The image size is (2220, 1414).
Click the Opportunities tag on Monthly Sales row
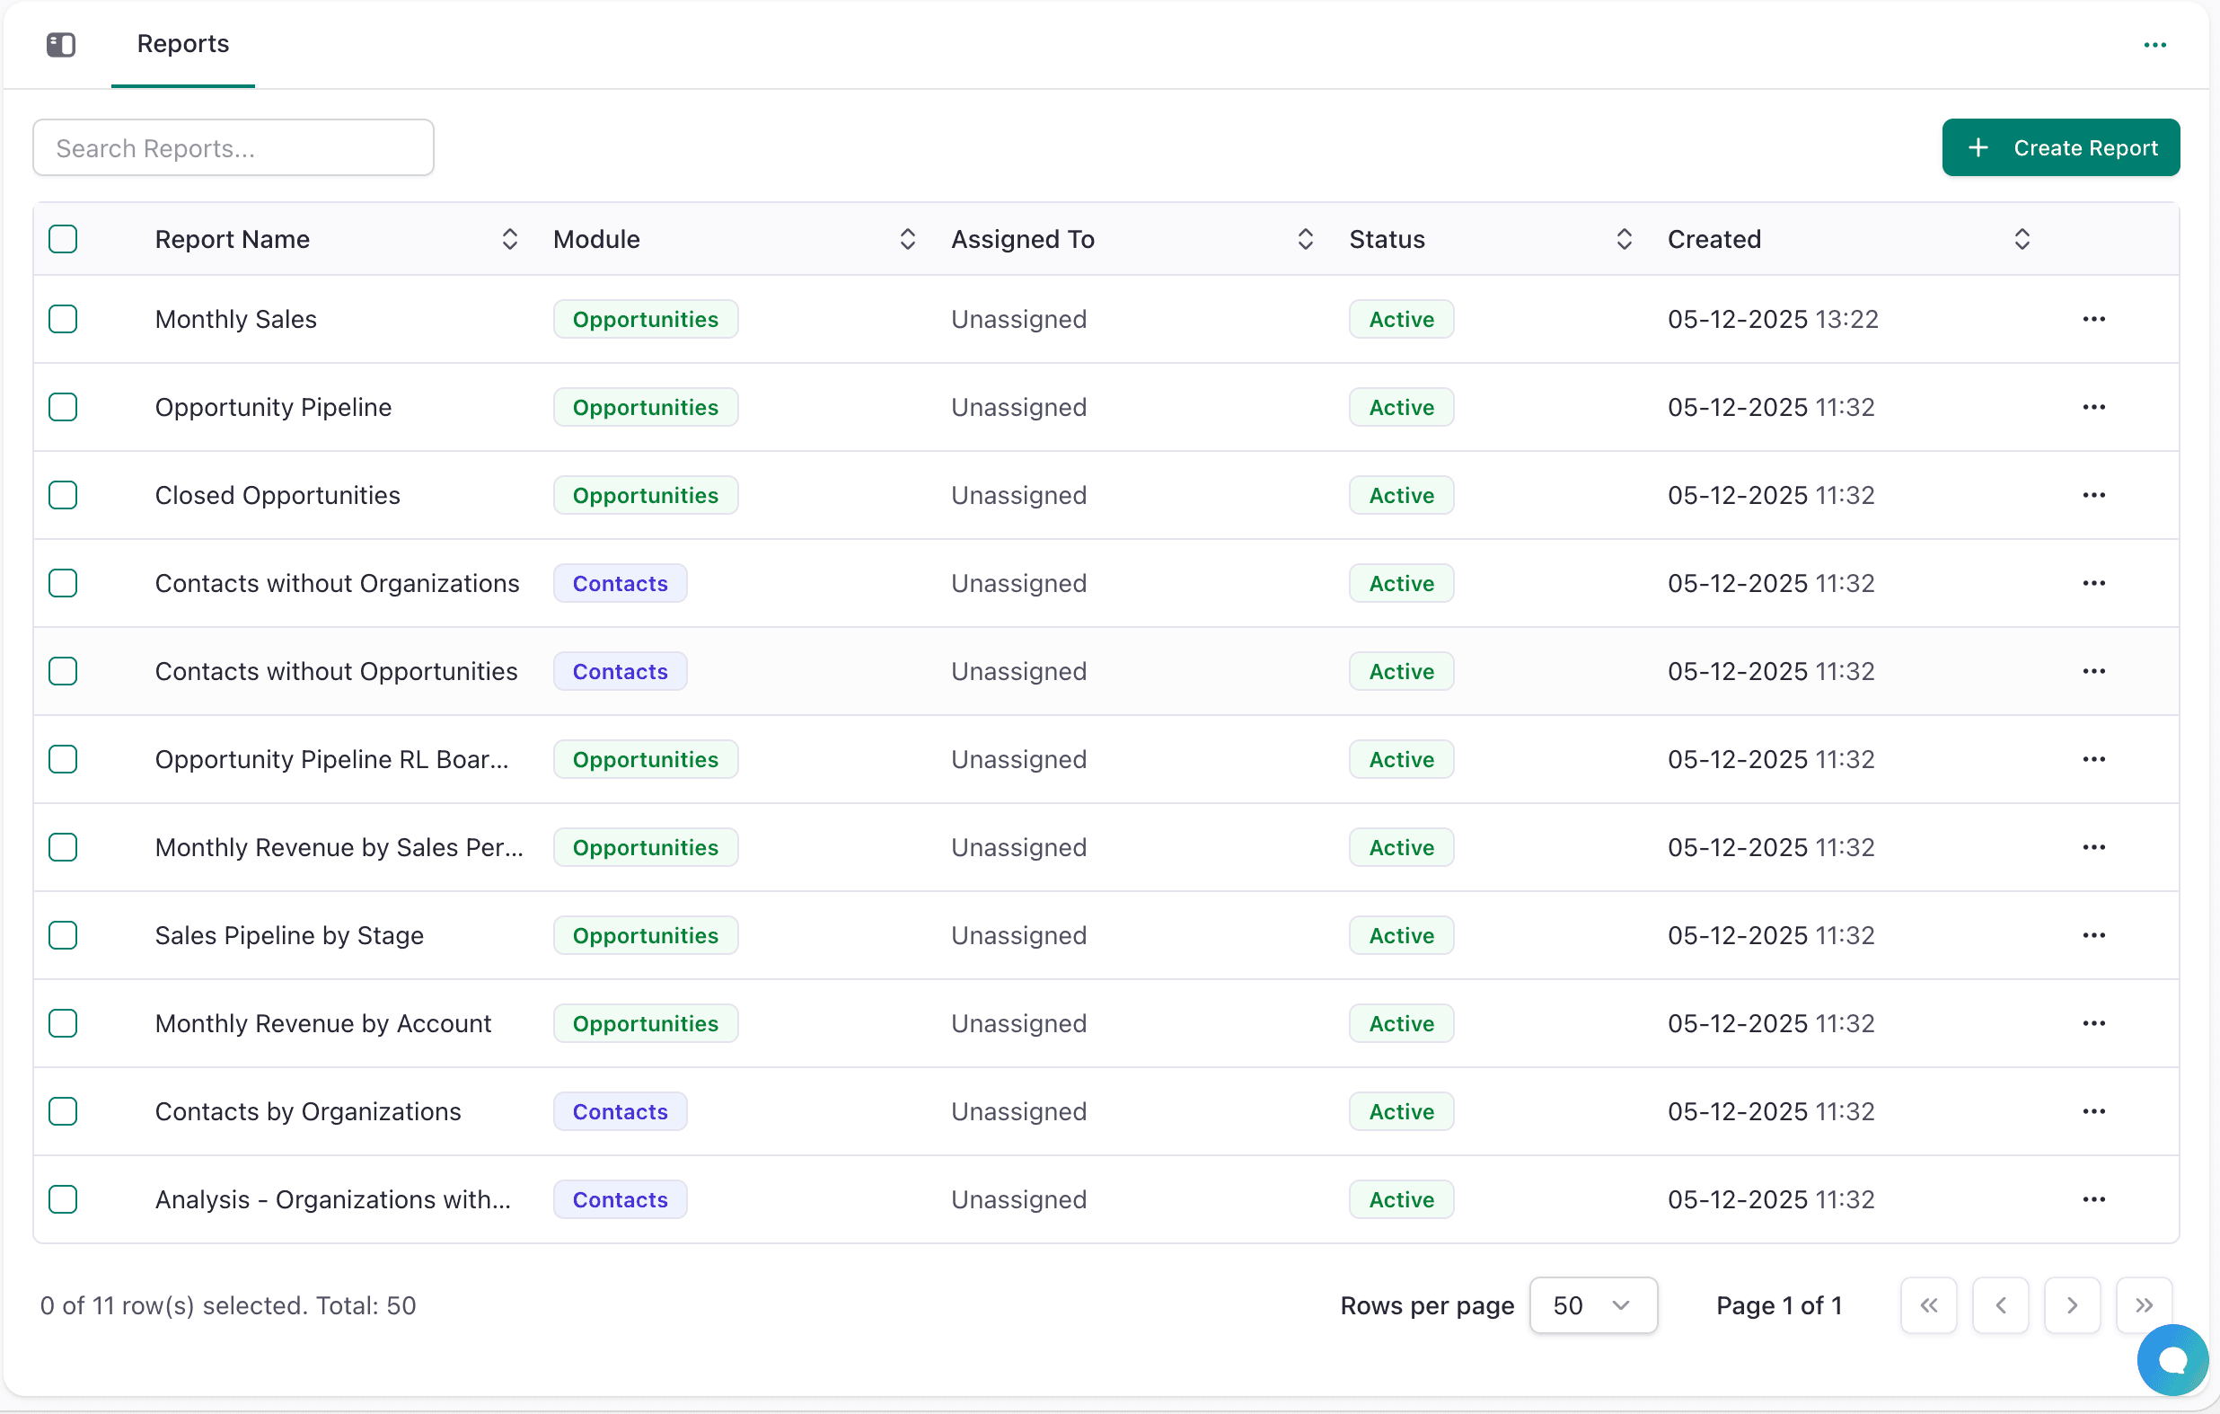tap(646, 319)
